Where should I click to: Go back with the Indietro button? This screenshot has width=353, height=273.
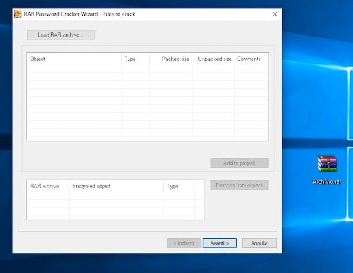pos(184,243)
